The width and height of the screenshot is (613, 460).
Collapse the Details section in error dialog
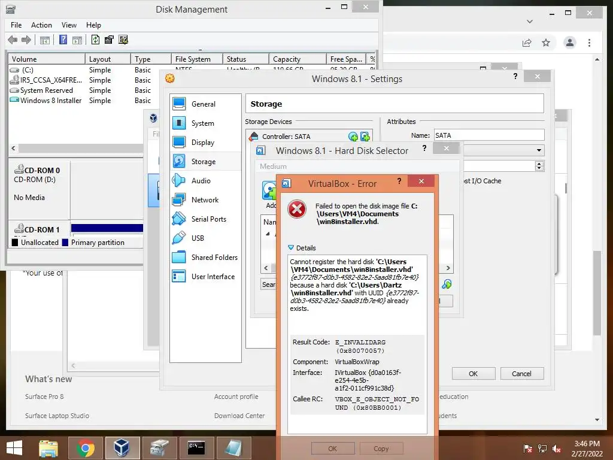(291, 247)
